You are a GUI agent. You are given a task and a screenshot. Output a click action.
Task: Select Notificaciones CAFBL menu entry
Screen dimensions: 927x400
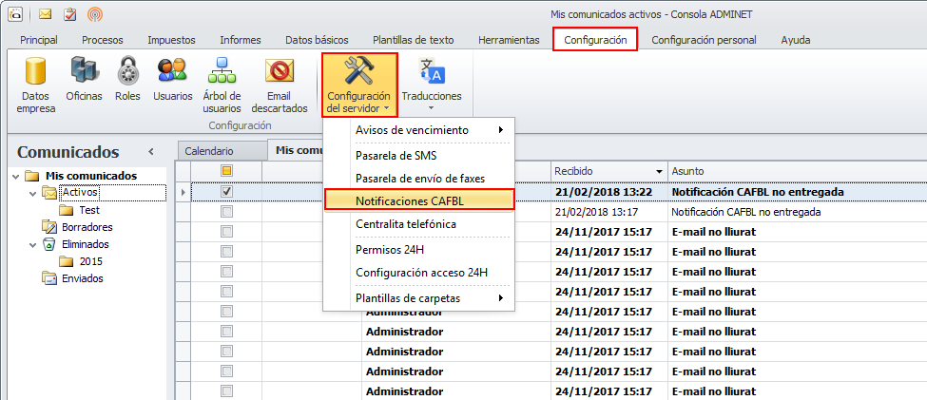418,200
